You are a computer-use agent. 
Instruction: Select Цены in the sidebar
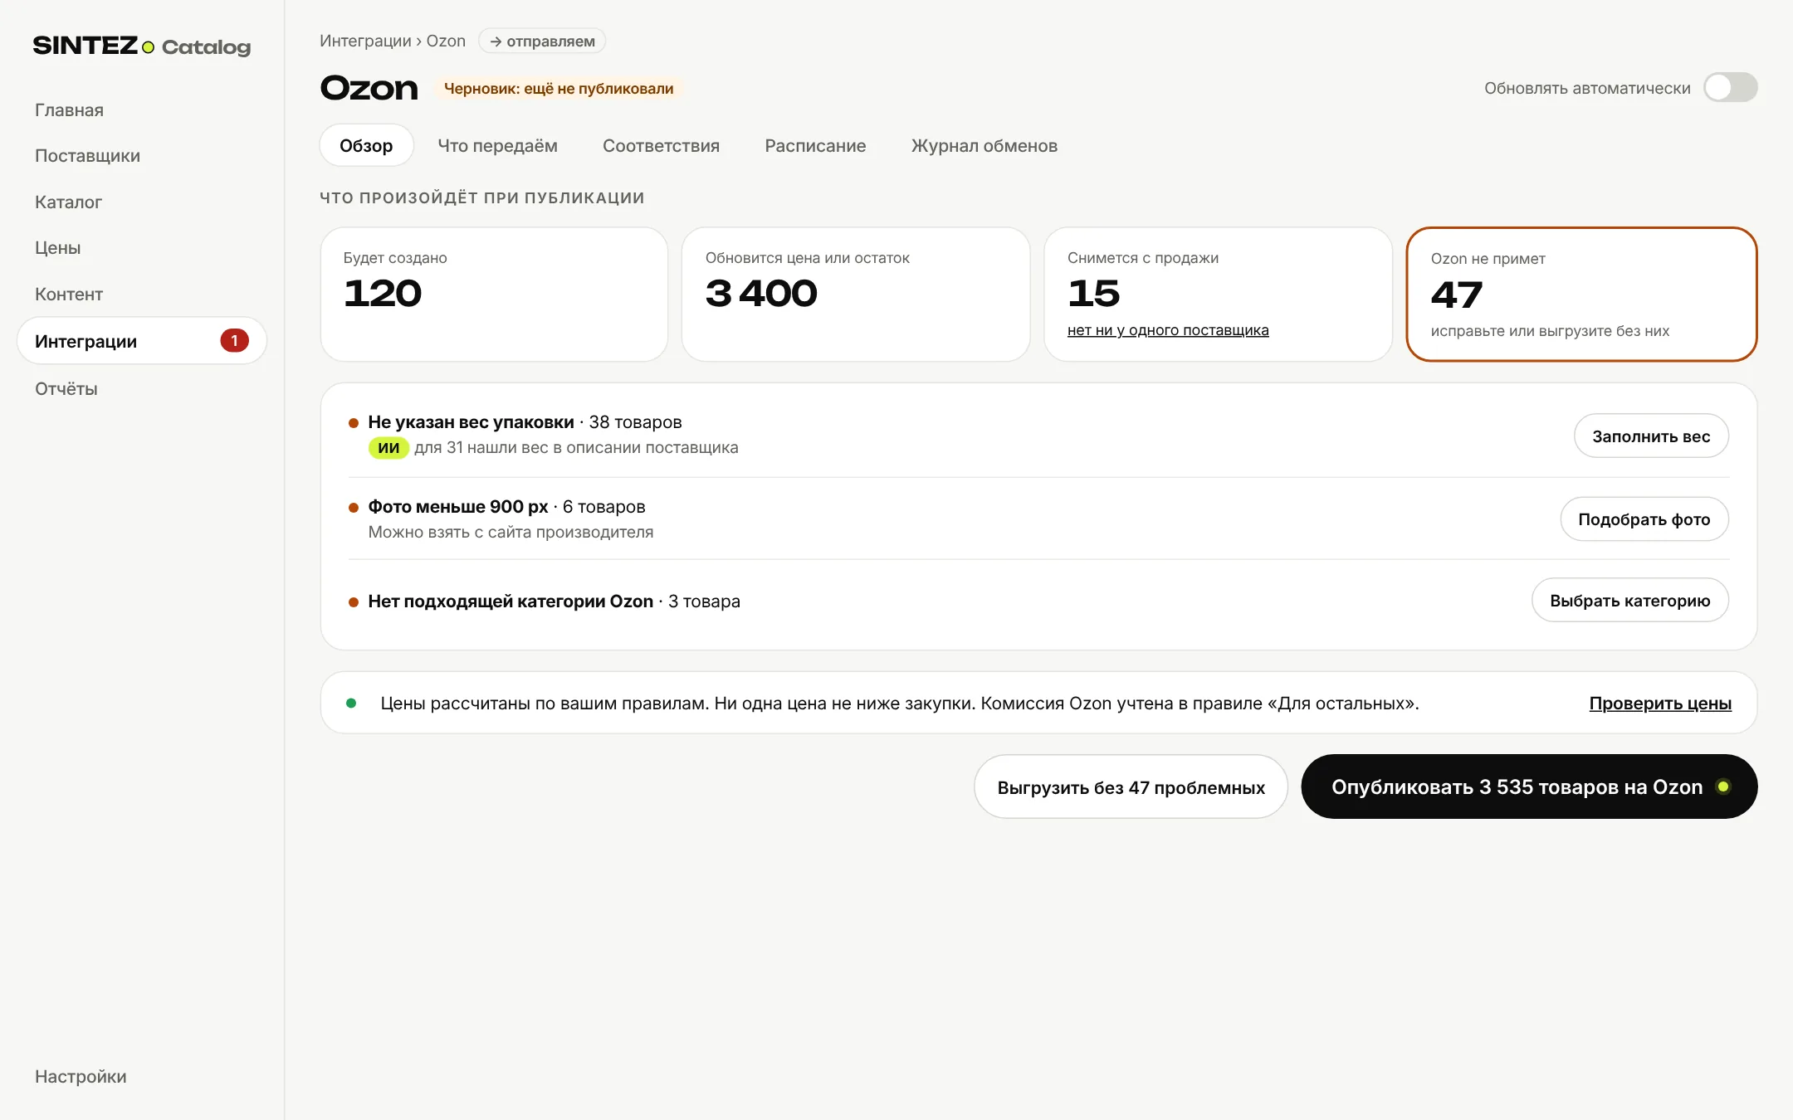[x=57, y=247]
